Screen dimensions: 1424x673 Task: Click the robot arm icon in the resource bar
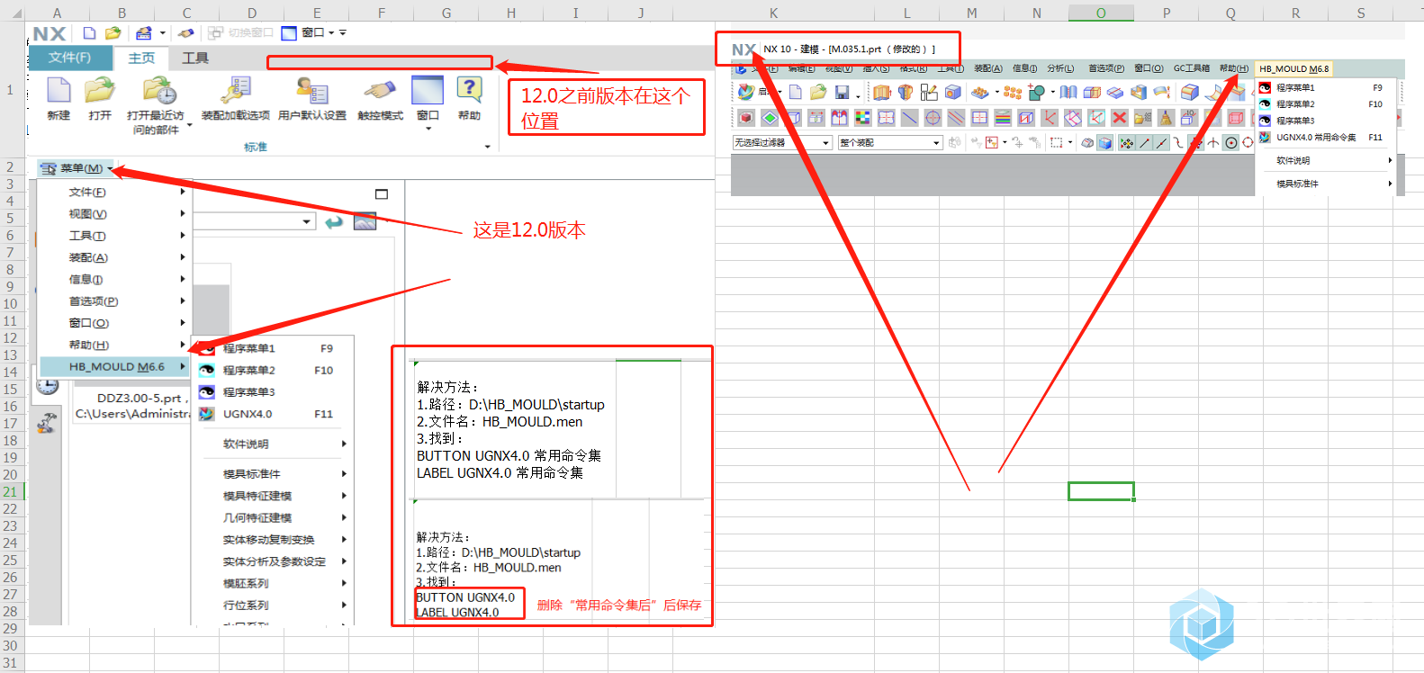coord(48,421)
